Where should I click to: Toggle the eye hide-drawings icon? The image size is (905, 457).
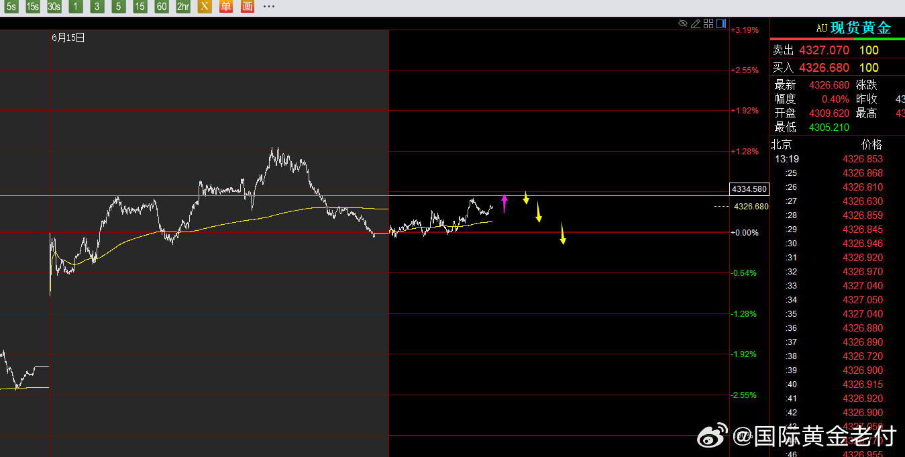683,23
